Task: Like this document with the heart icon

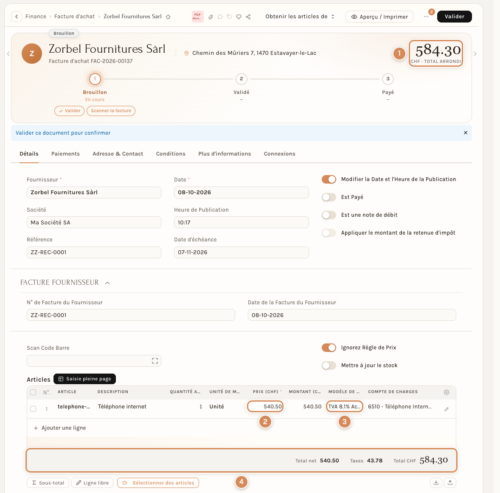Action: [x=239, y=17]
